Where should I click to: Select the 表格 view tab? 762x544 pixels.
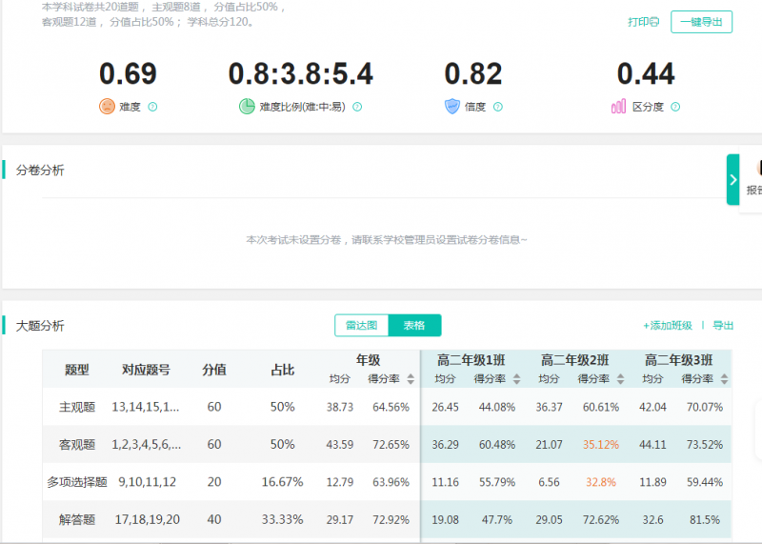[x=415, y=326]
